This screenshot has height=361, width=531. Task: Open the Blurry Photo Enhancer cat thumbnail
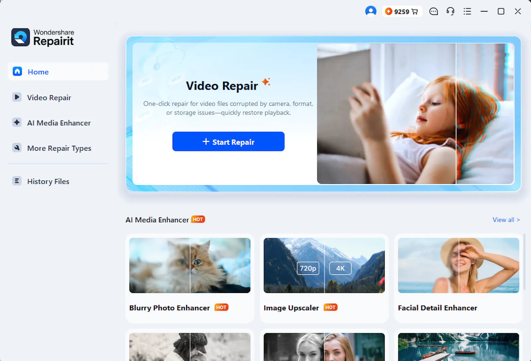coord(190,265)
